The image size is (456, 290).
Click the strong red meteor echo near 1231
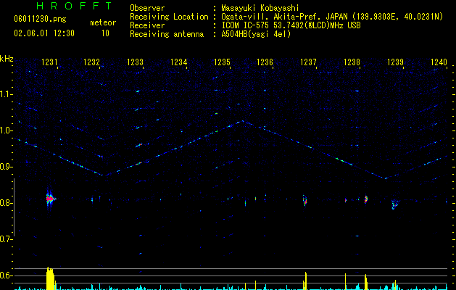click(50, 199)
